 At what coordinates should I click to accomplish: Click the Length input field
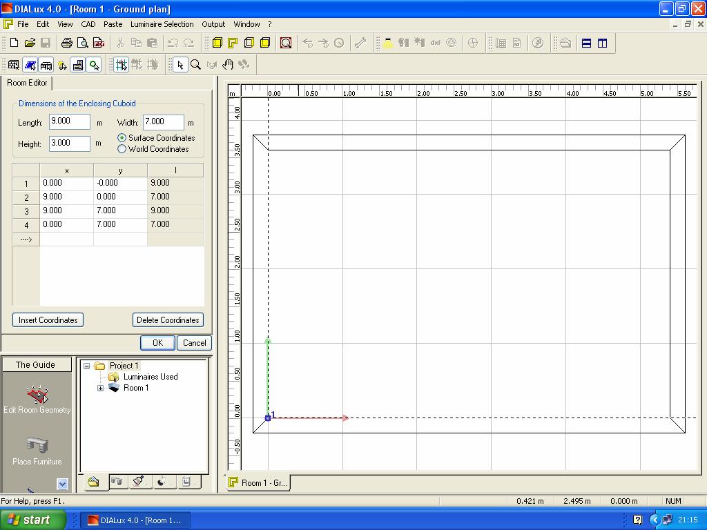coord(70,121)
